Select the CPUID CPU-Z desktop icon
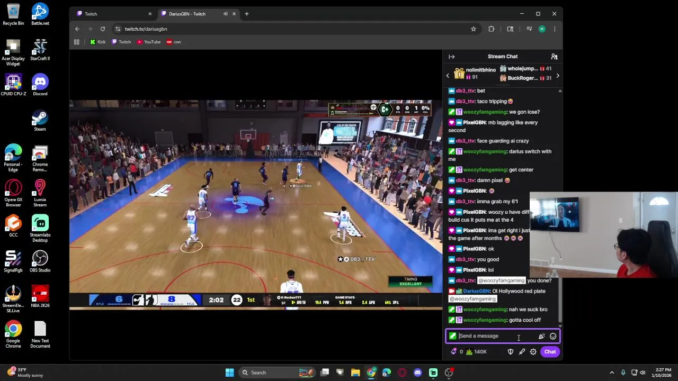This screenshot has height=381, width=678. pos(13,85)
